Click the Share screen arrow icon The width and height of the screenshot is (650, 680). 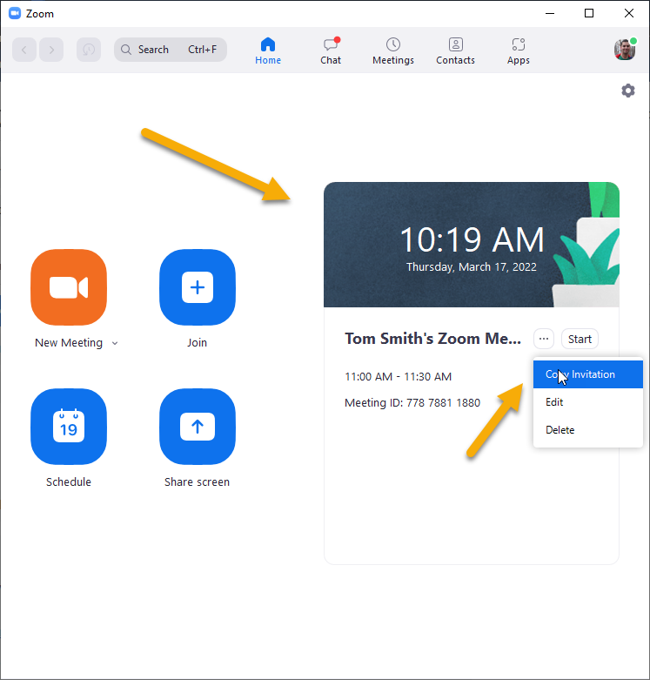pyautogui.click(x=198, y=427)
